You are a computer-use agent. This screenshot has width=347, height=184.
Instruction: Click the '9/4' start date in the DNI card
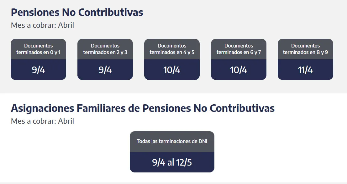point(159,162)
